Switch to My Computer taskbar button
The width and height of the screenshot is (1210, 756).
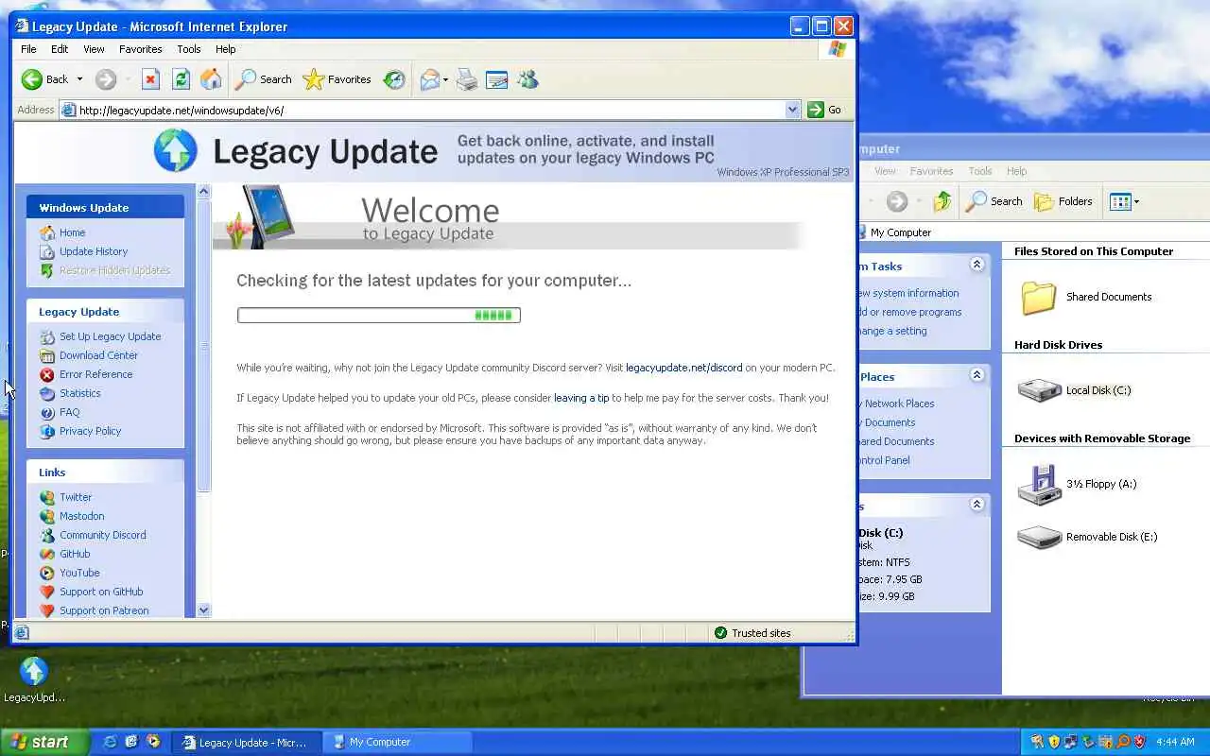tap(397, 742)
